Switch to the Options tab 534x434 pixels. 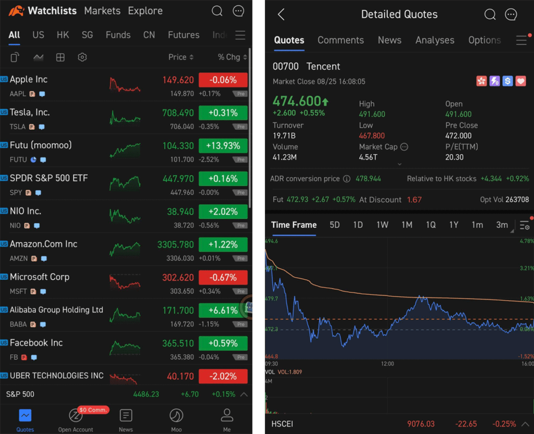pos(484,40)
